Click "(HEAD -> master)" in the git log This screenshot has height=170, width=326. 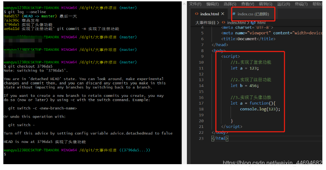39,16
